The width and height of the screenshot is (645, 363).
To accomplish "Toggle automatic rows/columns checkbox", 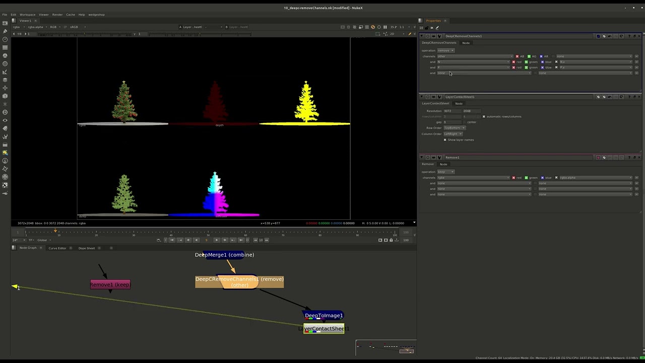I will (484, 116).
